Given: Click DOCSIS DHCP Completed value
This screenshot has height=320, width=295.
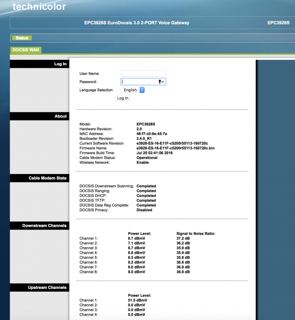Looking at the screenshot, I should (x=146, y=196).
